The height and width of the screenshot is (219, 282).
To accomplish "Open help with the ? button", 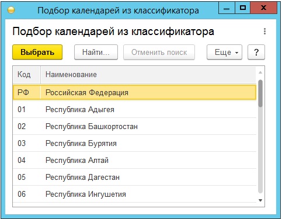I will (x=256, y=52).
